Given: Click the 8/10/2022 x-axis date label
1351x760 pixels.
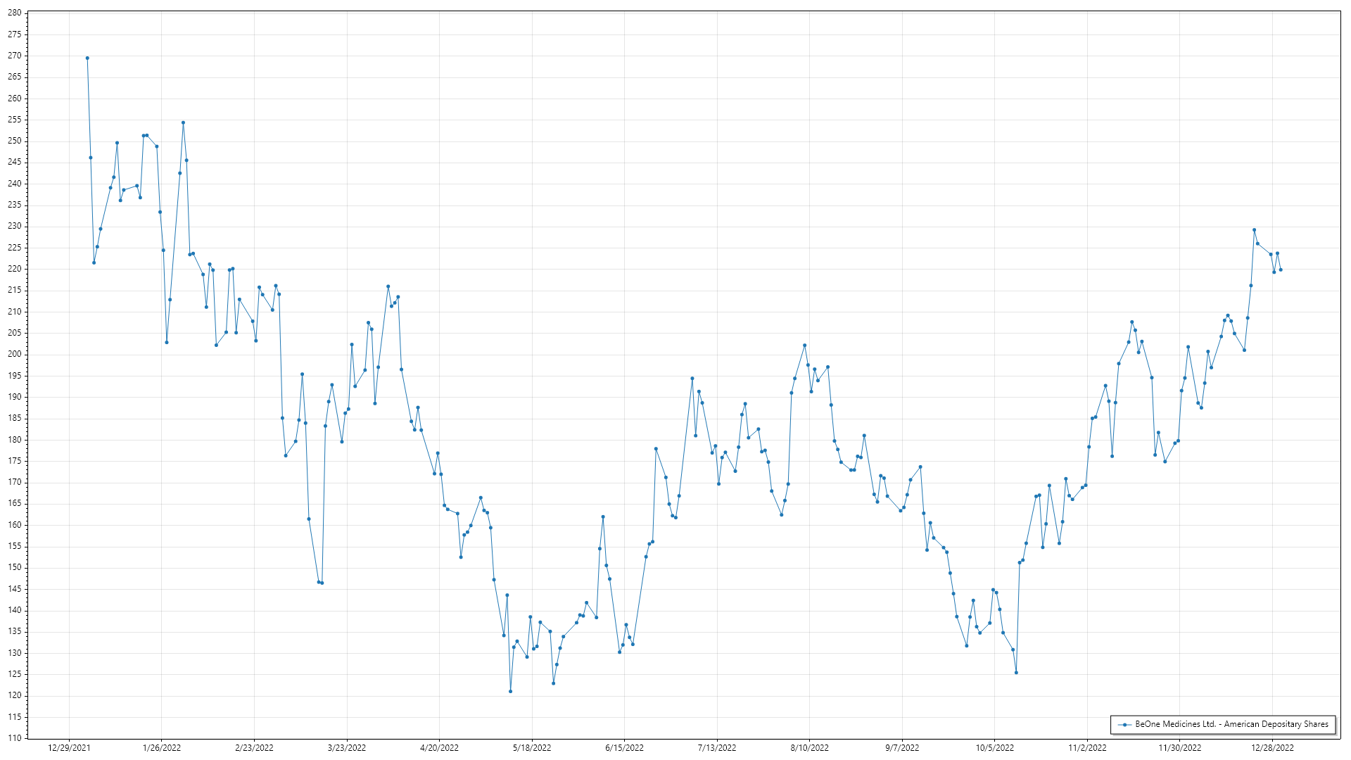Looking at the screenshot, I should pos(809,748).
